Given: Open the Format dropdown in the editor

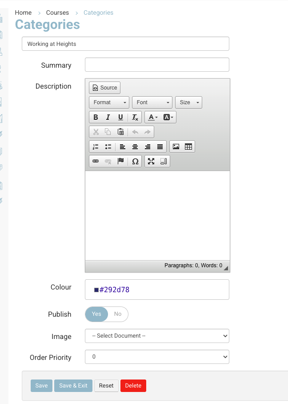Looking at the screenshot, I should tap(108, 102).
